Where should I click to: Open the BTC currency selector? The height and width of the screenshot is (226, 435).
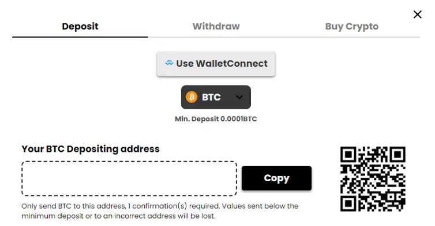click(216, 97)
